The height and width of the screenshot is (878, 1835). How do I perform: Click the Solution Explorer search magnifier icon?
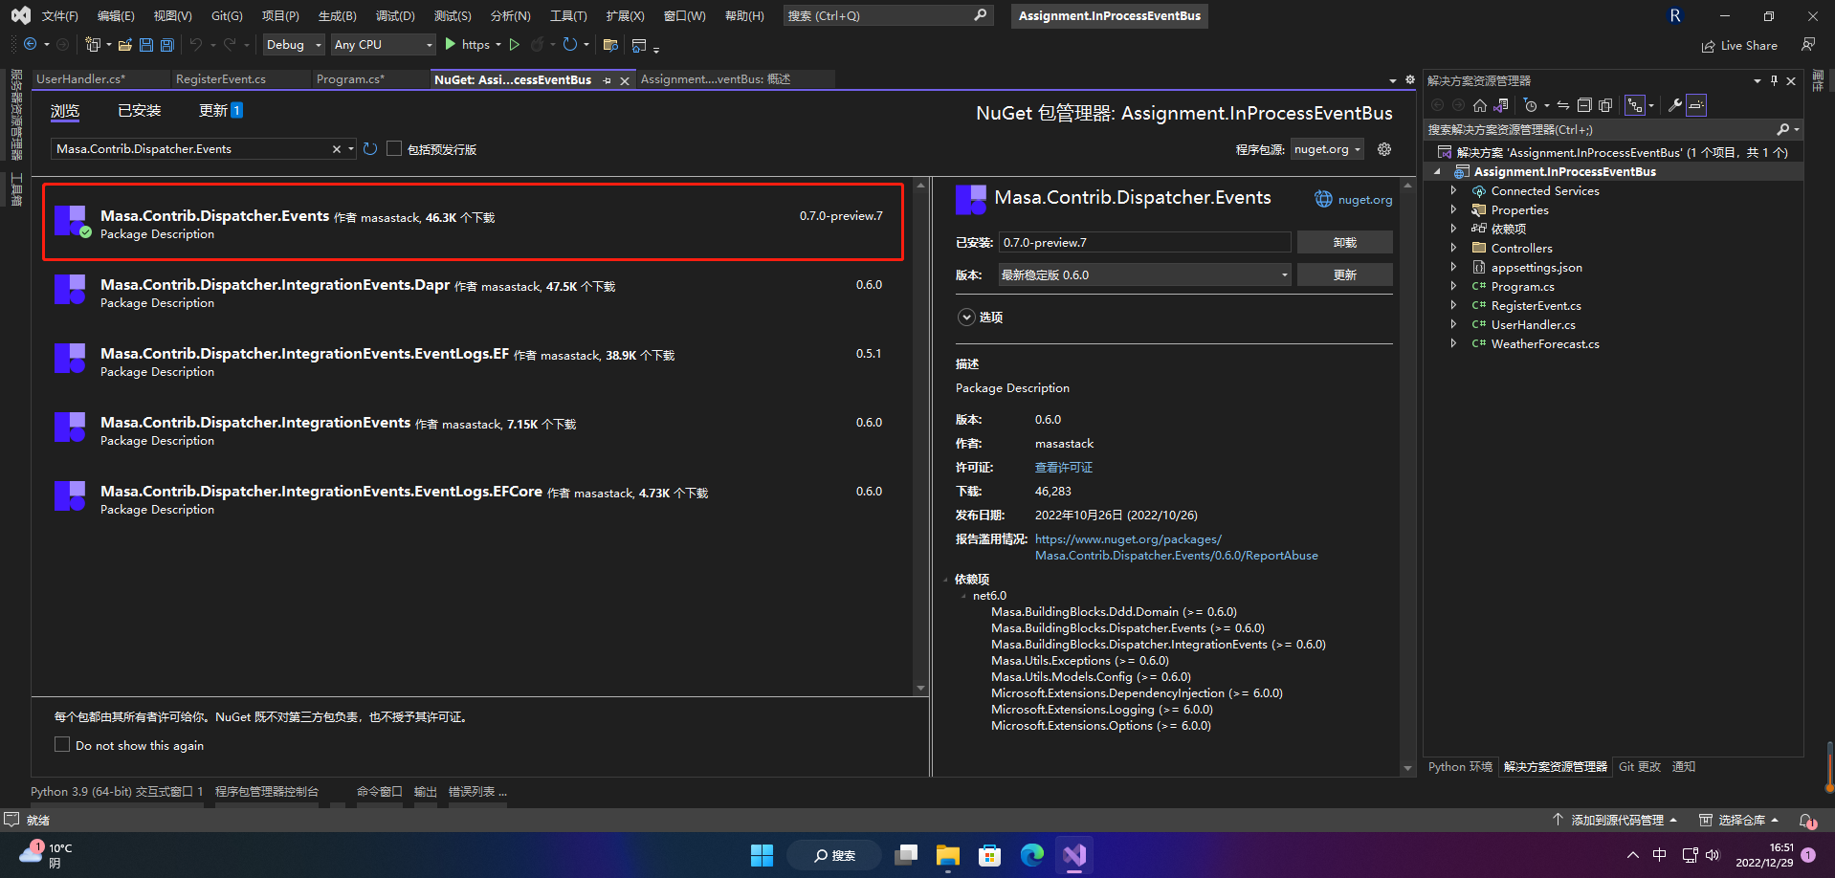[1782, 129]
